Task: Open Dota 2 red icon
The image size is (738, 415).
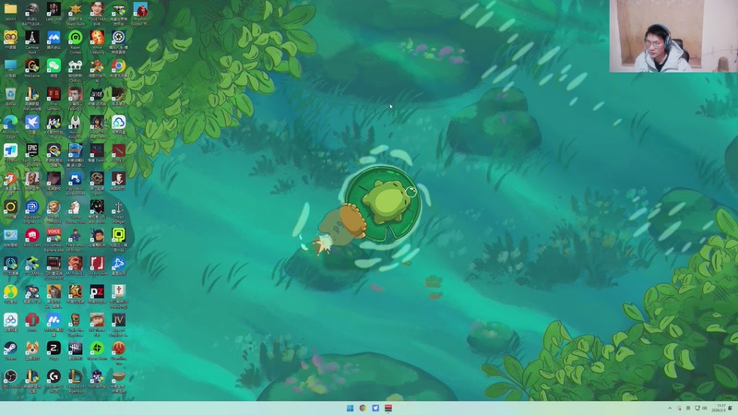Action: click(119, 150)
